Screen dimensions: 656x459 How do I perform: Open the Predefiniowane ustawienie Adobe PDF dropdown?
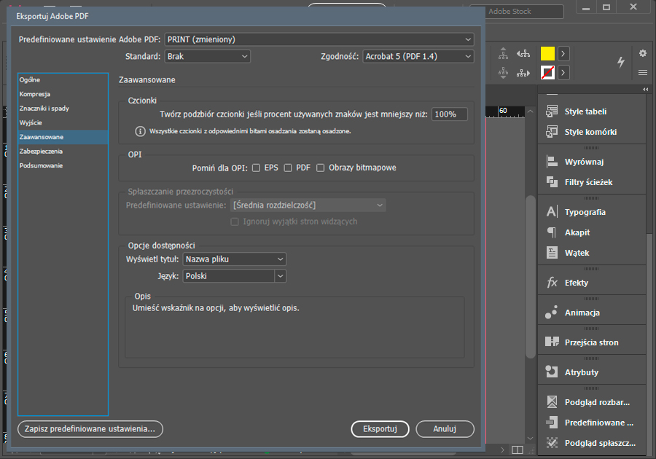pyautogui.click(x=319, y=39)
